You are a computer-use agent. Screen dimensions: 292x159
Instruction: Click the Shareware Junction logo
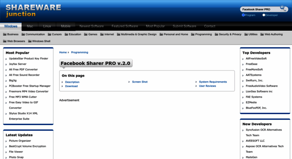pos(33,11)
